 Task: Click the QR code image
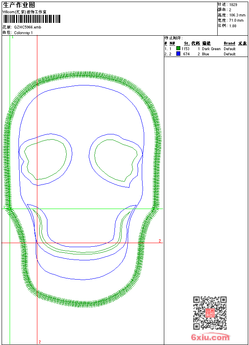(210, 313)
